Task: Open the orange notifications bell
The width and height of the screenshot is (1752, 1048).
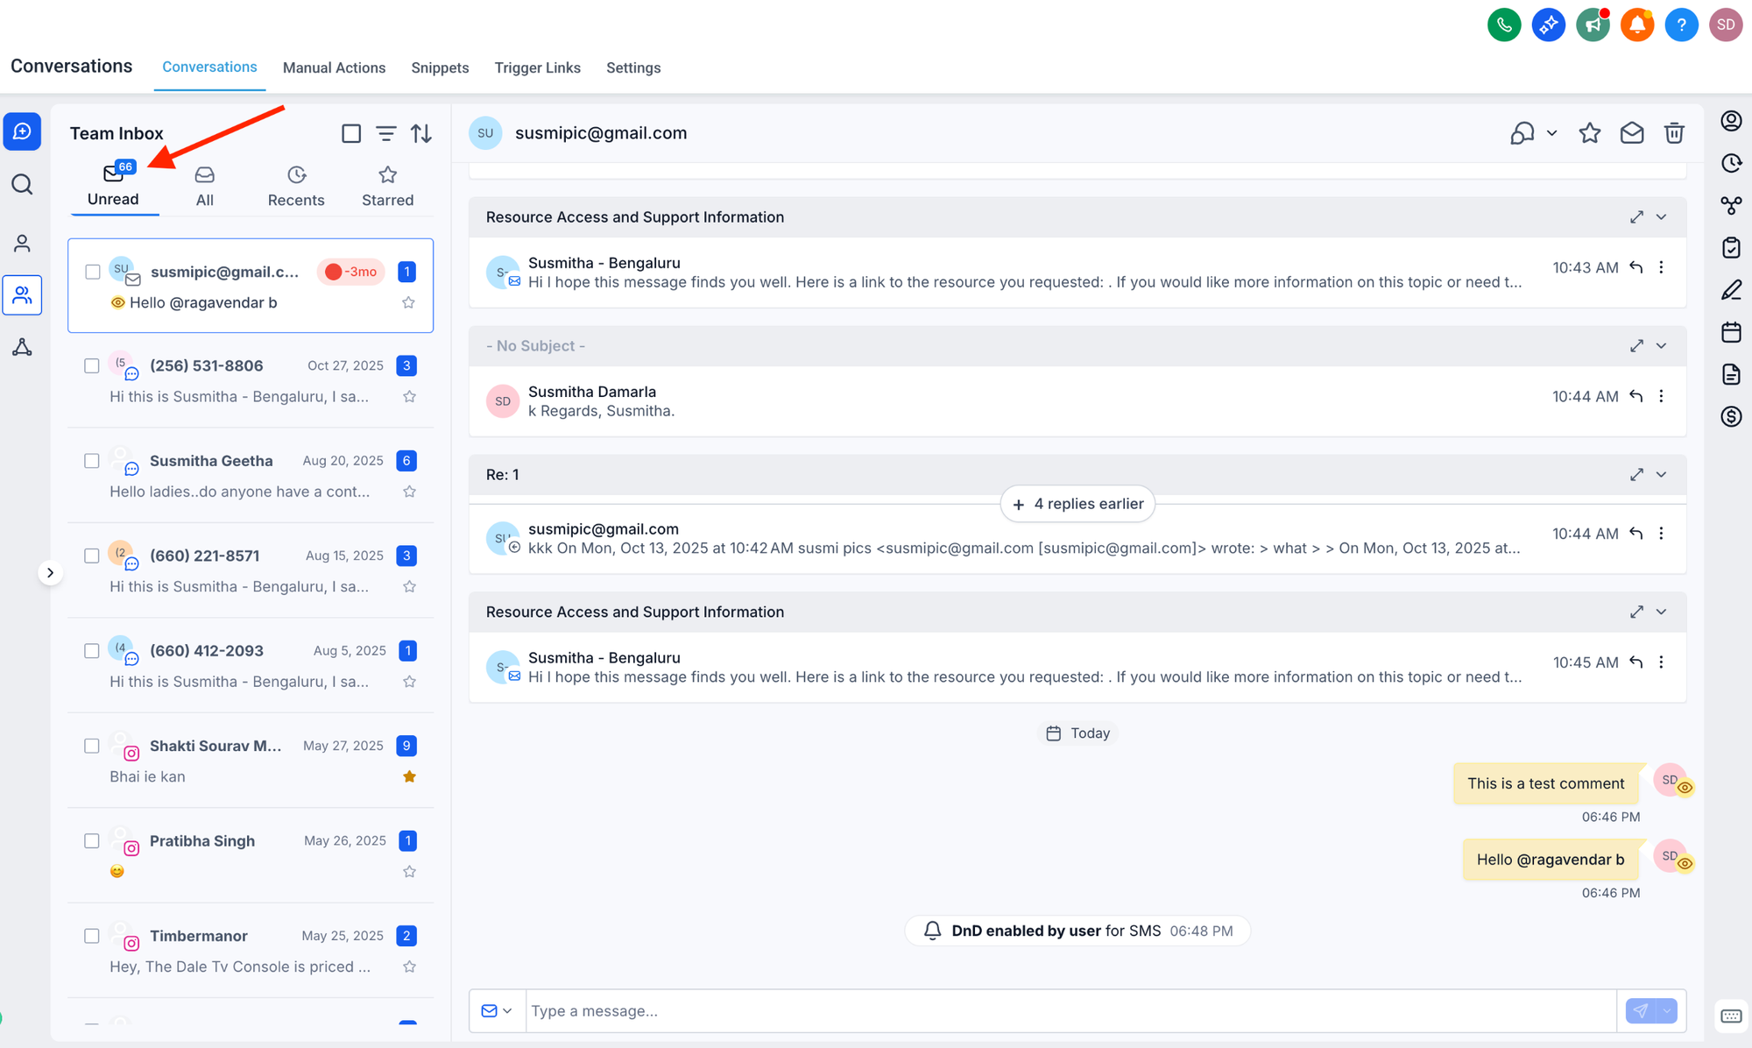Action: 1636,25
